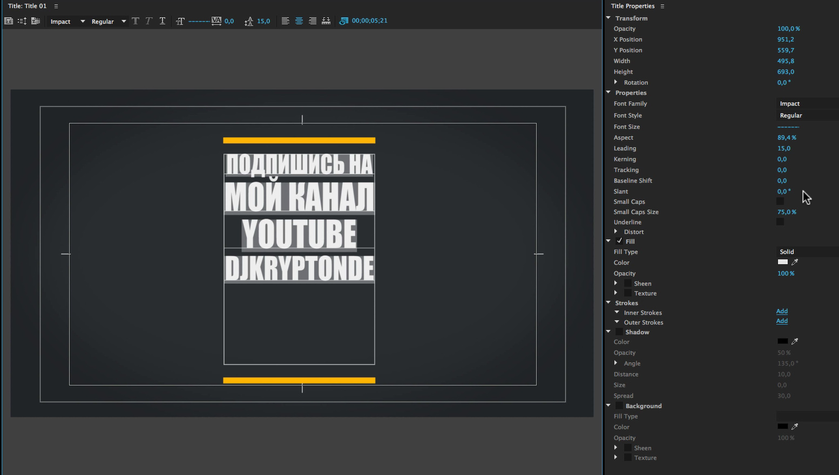Viewport: 839px width, 475px height.
Task: Open Tab Stops with the ruler icon
Action: pyautogui.click(x=326, y=21)
